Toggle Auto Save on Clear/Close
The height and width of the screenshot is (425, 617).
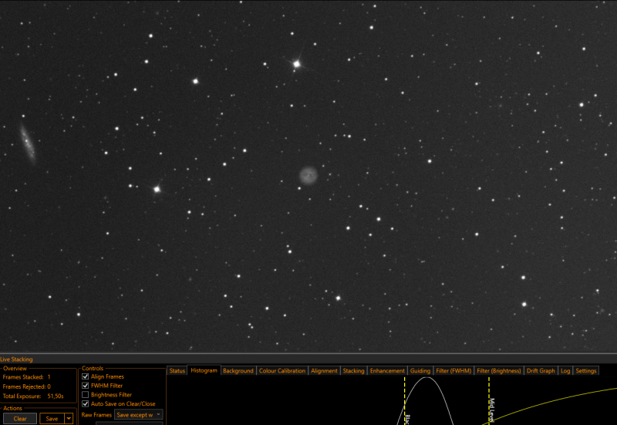pyautogui.click(x=85, y=403)
